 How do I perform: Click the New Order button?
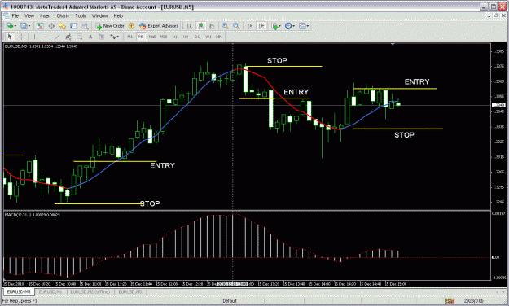pyautogui.click(x=110, y=26)
